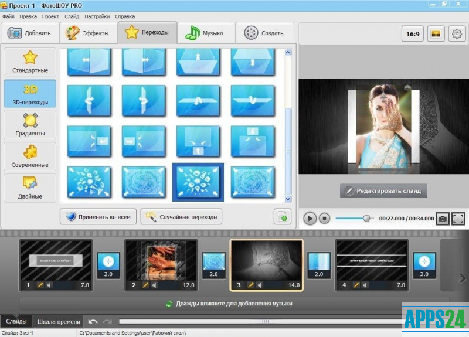This screenshot has width=469, height=337.
Task: Click the Применить ко всем button
Action: [98, 217]
